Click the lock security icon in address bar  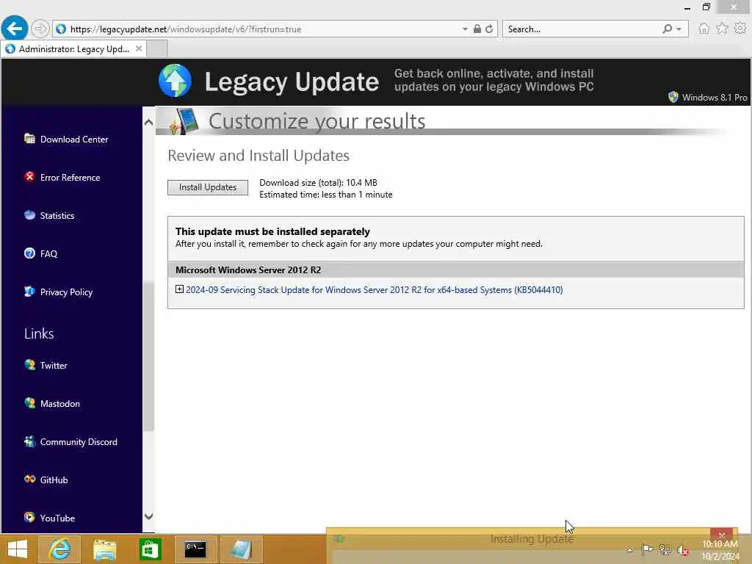[x=477, y=29]
